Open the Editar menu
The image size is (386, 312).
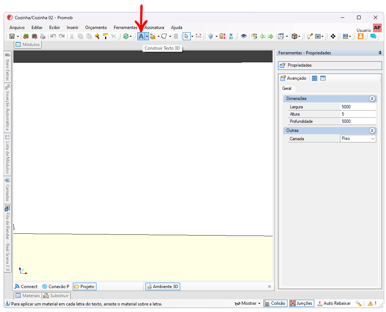[37, 28]
